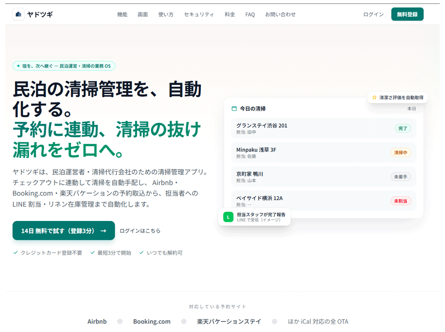Open お問い合わせ contact link
Screen dimensions: 445x332
(x=280, y=14)
